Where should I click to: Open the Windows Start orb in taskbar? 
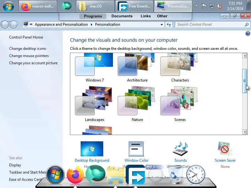(x=8, y=6)
